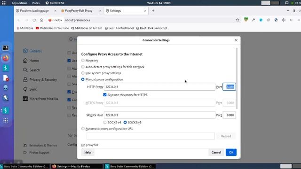
Task: Go to the Firefox home page
Action: tap(41, 20)
